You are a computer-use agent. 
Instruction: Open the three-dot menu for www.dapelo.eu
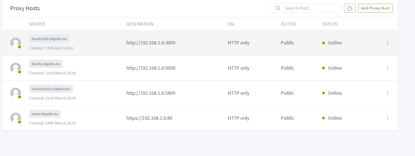(x=387, y=118)
